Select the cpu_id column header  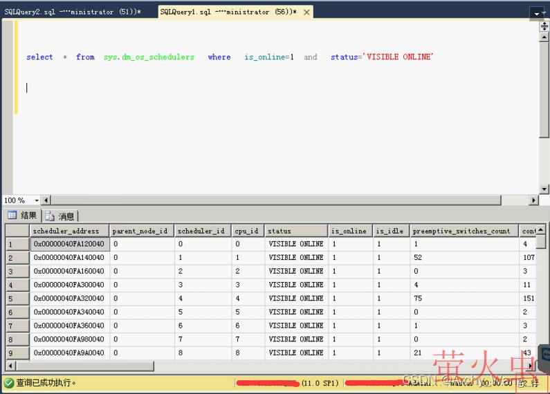pyautogui.click(x=246, y=231)
